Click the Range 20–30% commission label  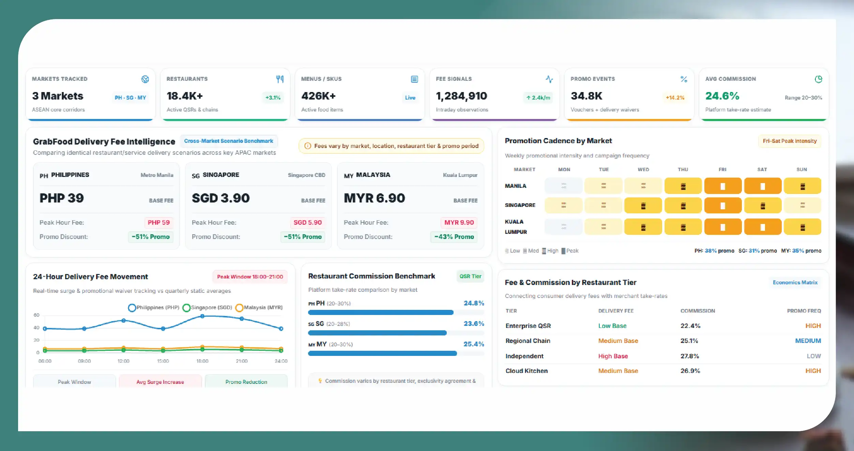coord(803,98)
